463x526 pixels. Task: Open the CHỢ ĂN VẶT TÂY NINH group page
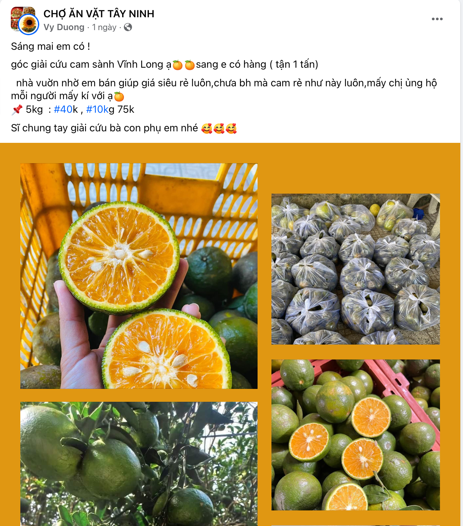click(99, 14)
